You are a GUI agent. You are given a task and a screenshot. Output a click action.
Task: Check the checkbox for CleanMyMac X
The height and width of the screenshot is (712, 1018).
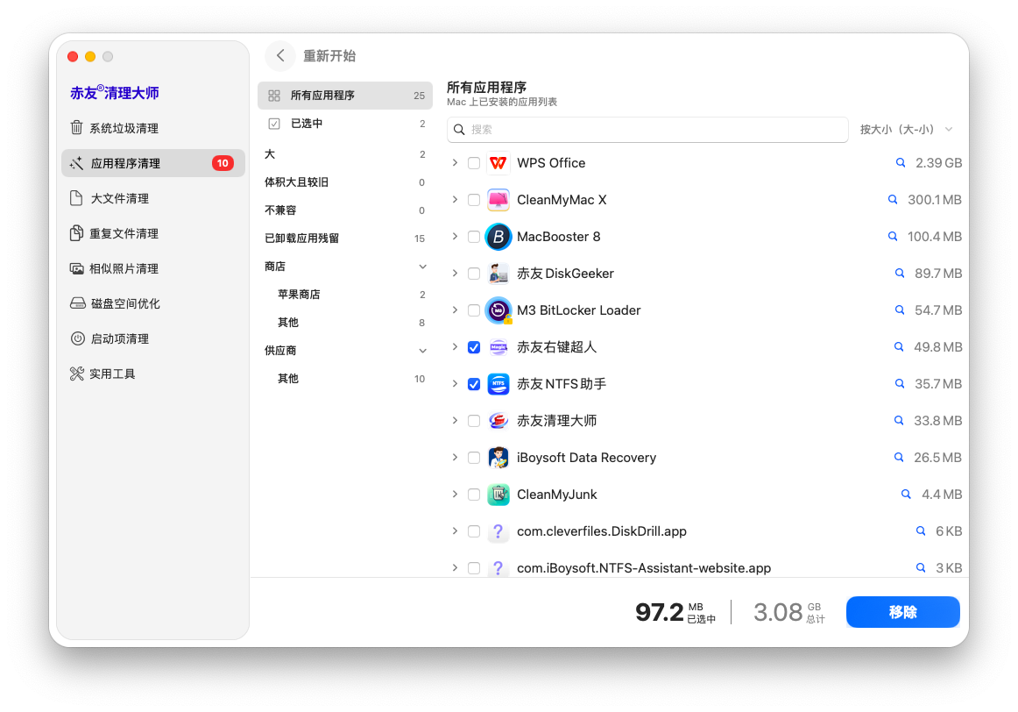(474, 199)
